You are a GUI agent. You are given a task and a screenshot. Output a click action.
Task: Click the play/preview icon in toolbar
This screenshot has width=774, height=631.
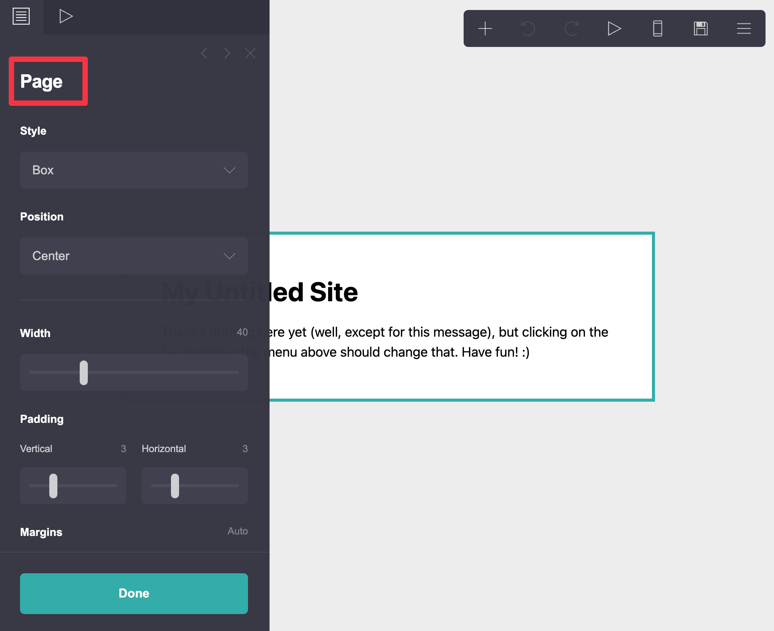click(x=614, y=28)
